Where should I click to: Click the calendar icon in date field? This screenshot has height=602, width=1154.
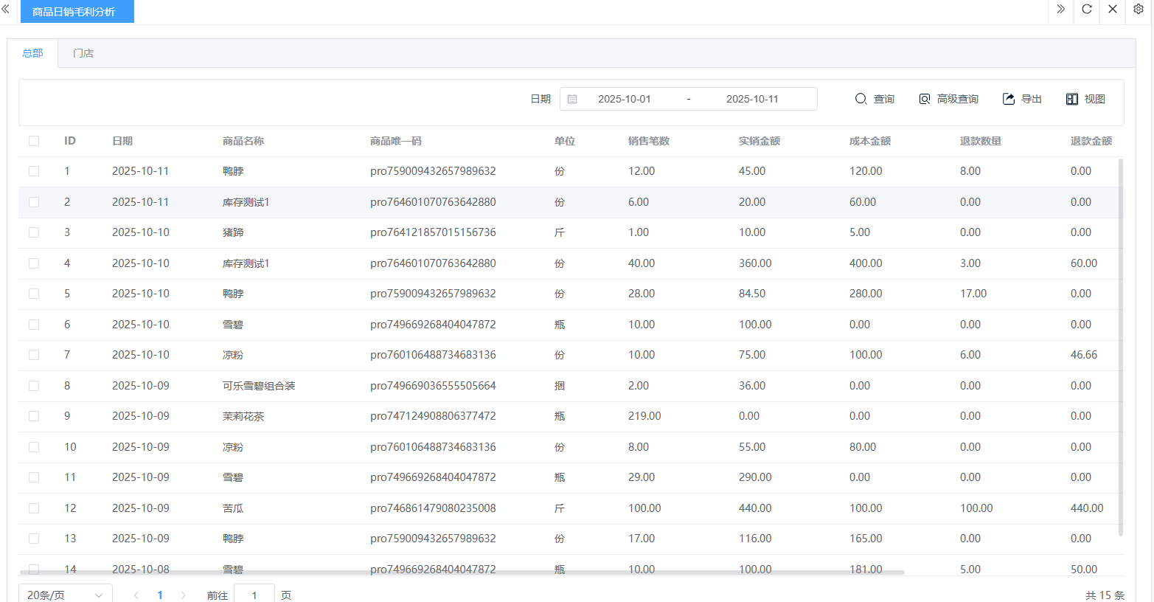[x=572, y=99]
